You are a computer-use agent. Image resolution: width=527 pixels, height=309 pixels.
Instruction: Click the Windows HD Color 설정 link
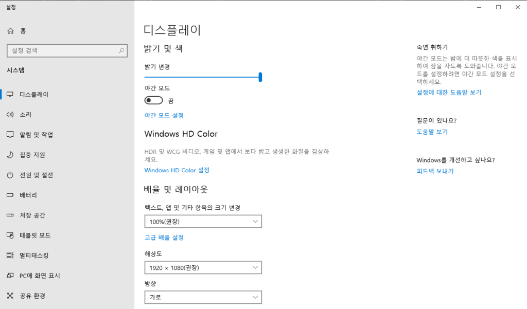[177, 170]
